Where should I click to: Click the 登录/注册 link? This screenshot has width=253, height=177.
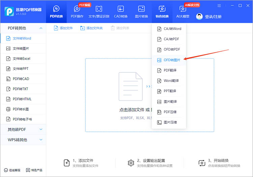tap(213, 17)
